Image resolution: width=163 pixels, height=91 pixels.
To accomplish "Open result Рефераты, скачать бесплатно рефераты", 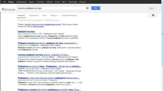I will point(49,90).
